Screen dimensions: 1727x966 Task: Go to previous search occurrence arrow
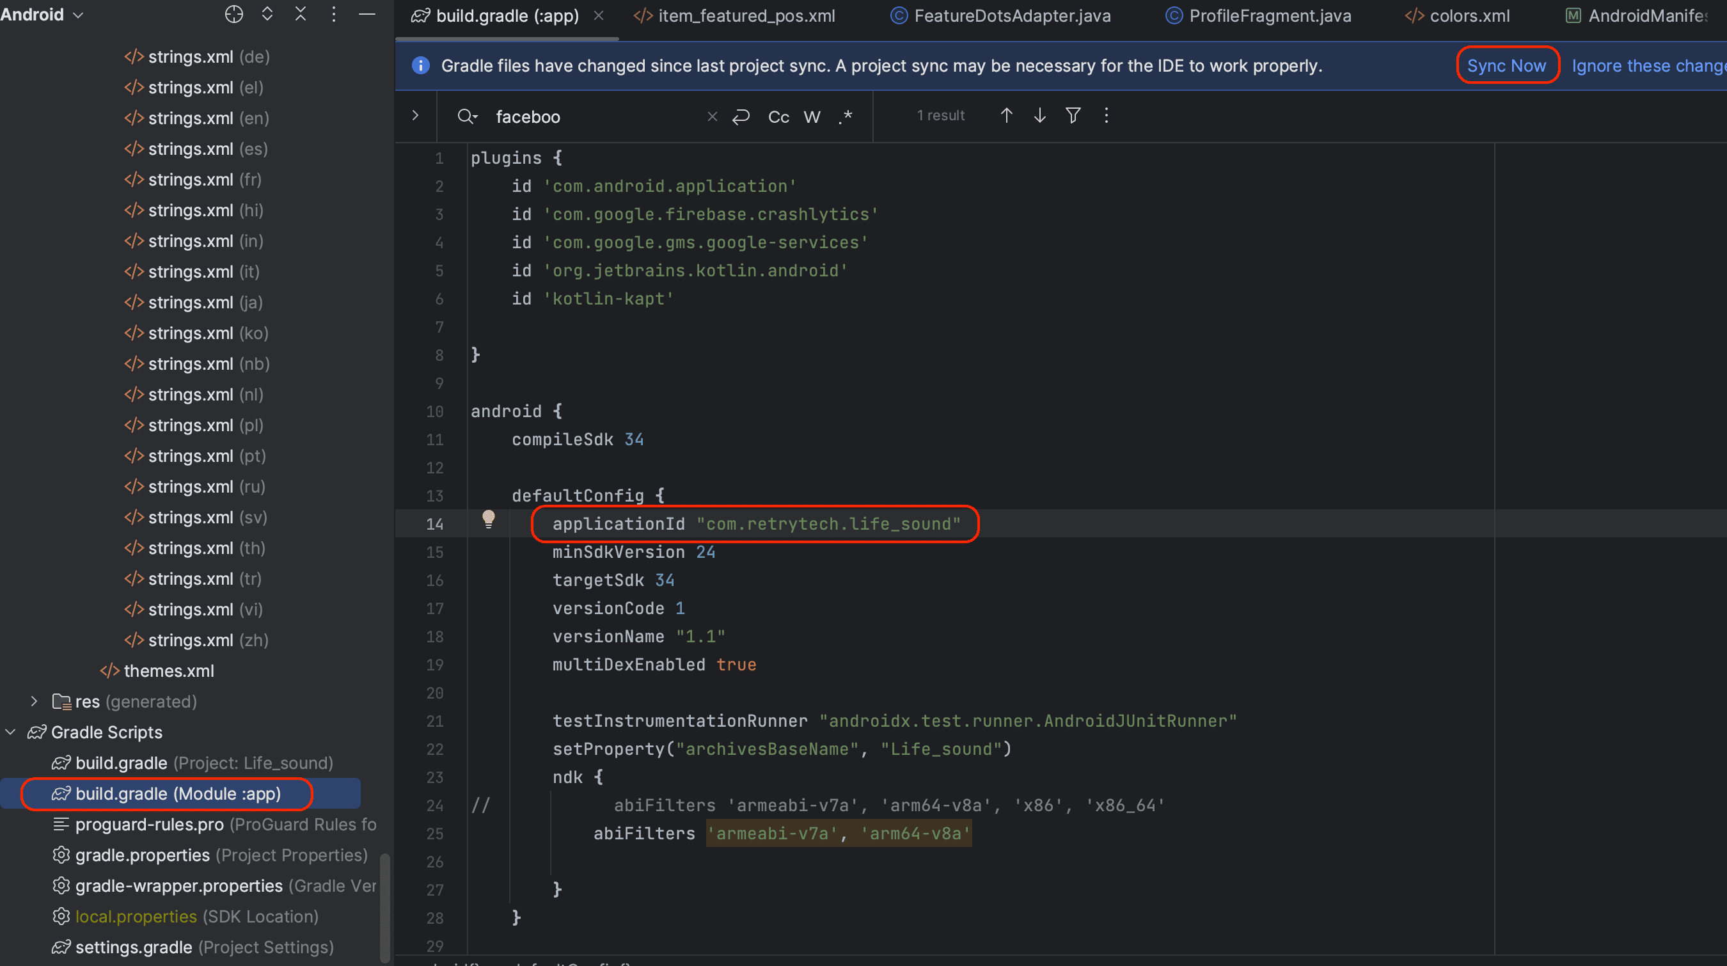click(x=1006, y=115)
